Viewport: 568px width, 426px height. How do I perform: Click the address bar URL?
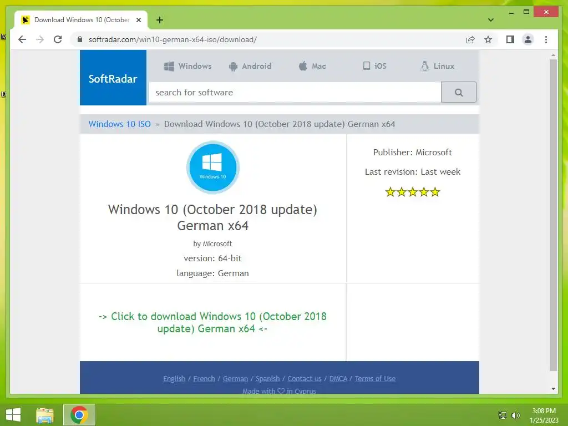click(x=173, y=39)
